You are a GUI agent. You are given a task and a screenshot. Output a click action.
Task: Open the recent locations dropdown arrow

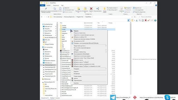click(46, 17)
